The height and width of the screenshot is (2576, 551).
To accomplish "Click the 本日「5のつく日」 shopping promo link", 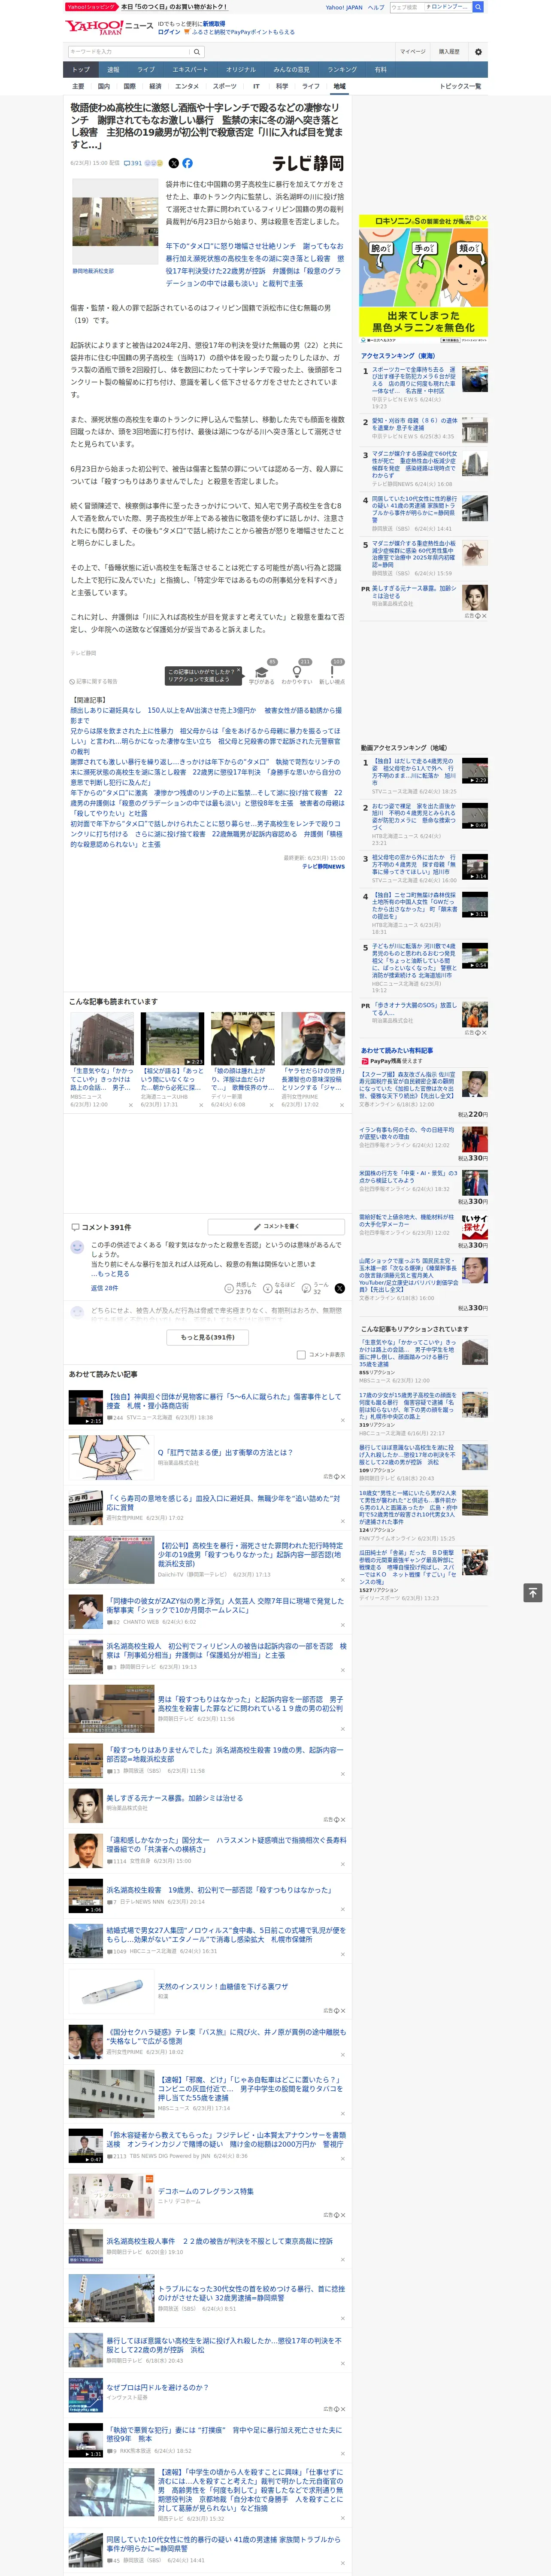I will (x=174, y=7).
